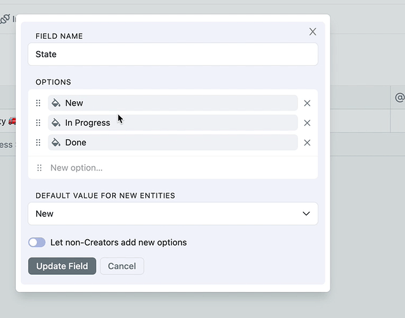
Task: Remove the In Progress option
Action: click(307, 123)
